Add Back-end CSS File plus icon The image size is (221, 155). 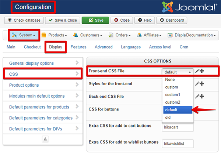[202, 96]
